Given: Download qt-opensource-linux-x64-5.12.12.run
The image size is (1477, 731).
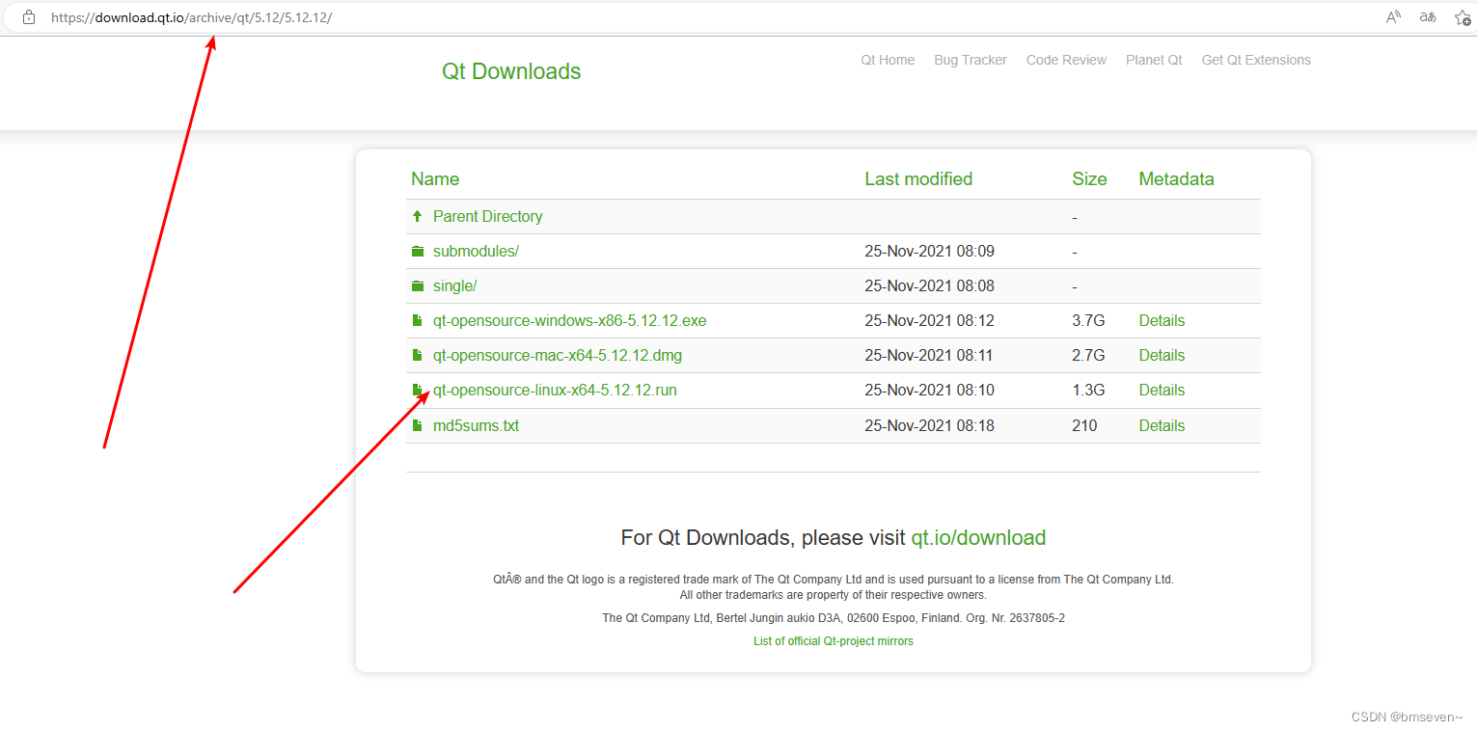Looking at the screenshot, I should pos(555,390).
